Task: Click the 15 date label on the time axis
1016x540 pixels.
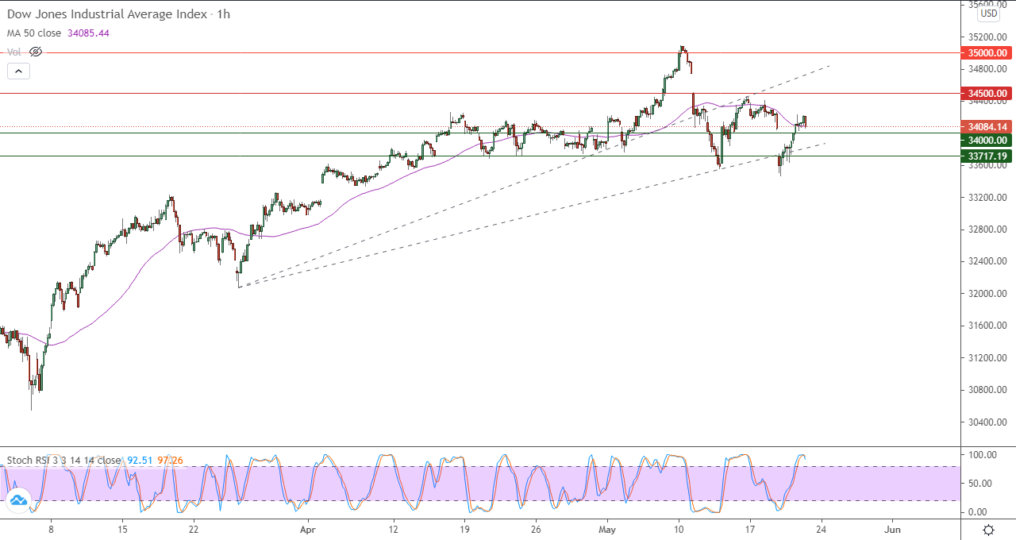Action: click(x=122, y=529)
